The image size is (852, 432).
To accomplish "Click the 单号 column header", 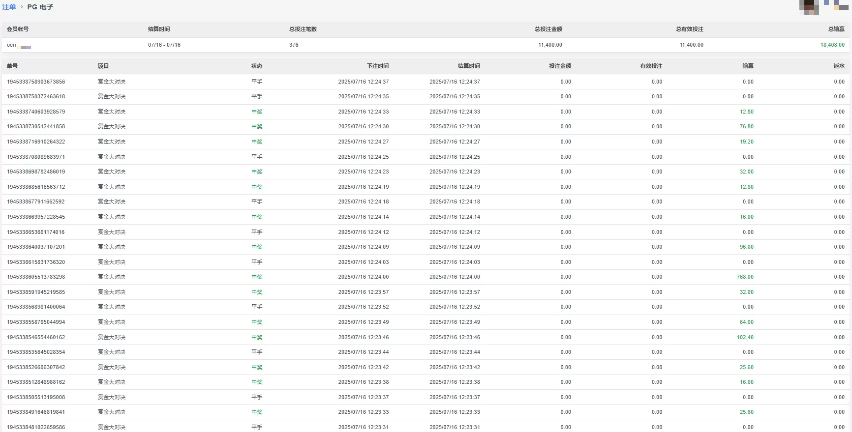I will point(12,66).
